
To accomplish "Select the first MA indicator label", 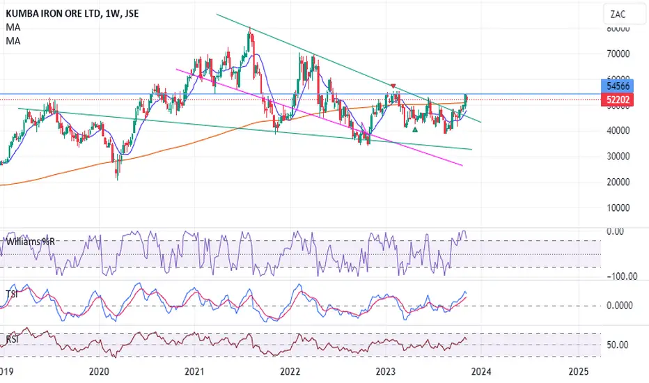I will pos(13,27).
